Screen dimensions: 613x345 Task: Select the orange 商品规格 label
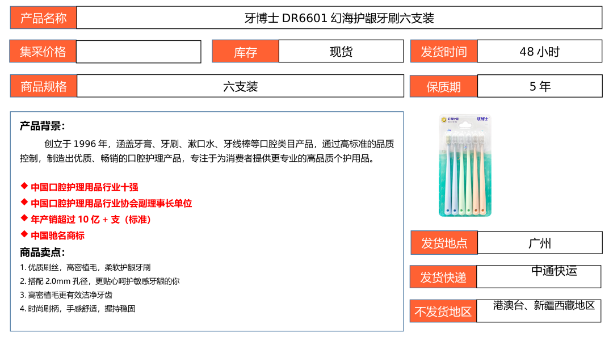(x=43, y=86)
